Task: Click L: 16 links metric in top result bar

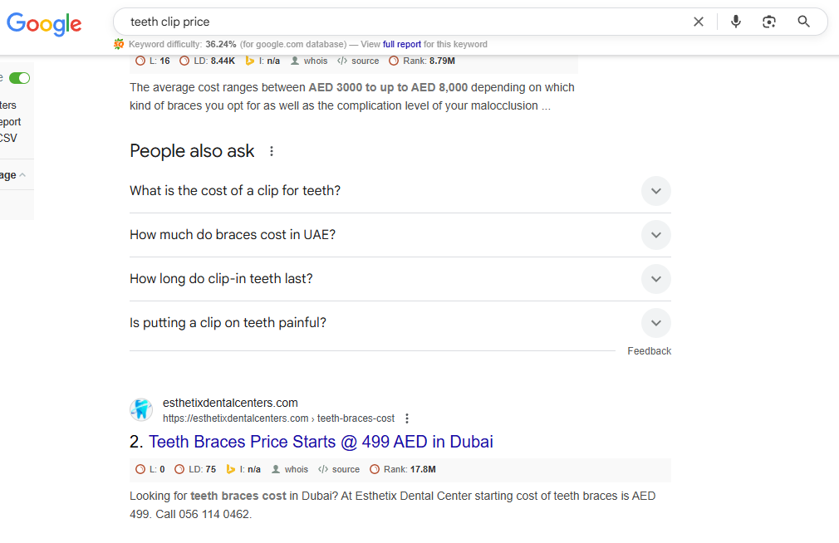Action: (x=153, y=61)
